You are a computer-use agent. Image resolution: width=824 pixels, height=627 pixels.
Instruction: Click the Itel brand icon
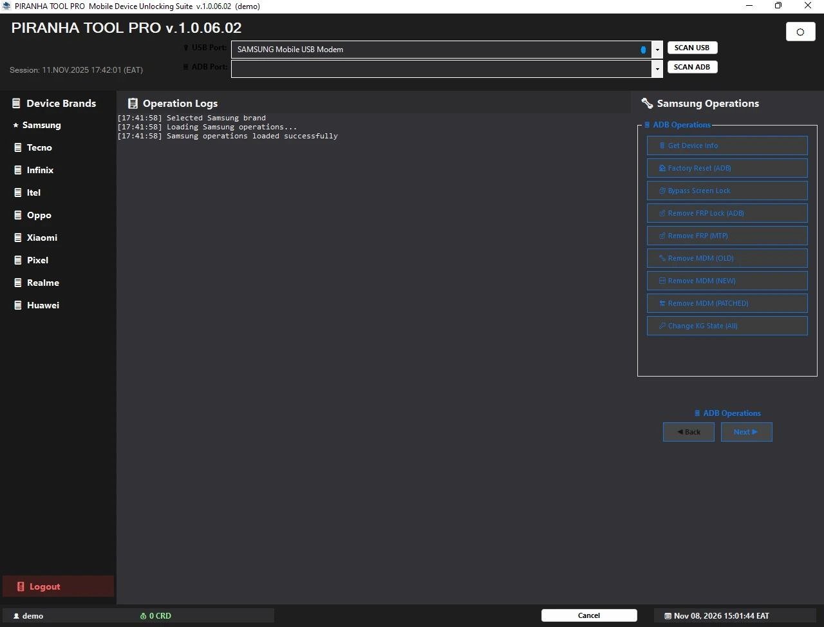click(x=18, y=192)
